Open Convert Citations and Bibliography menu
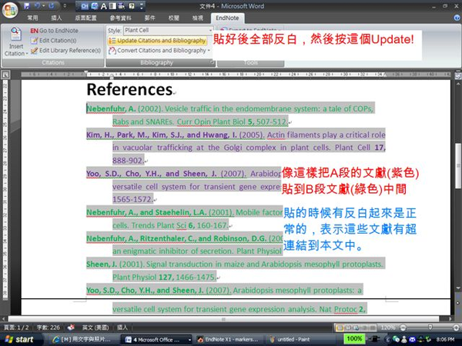Image resolution: width=462 pixels, height=346 pixels. [x=159, y=51]
